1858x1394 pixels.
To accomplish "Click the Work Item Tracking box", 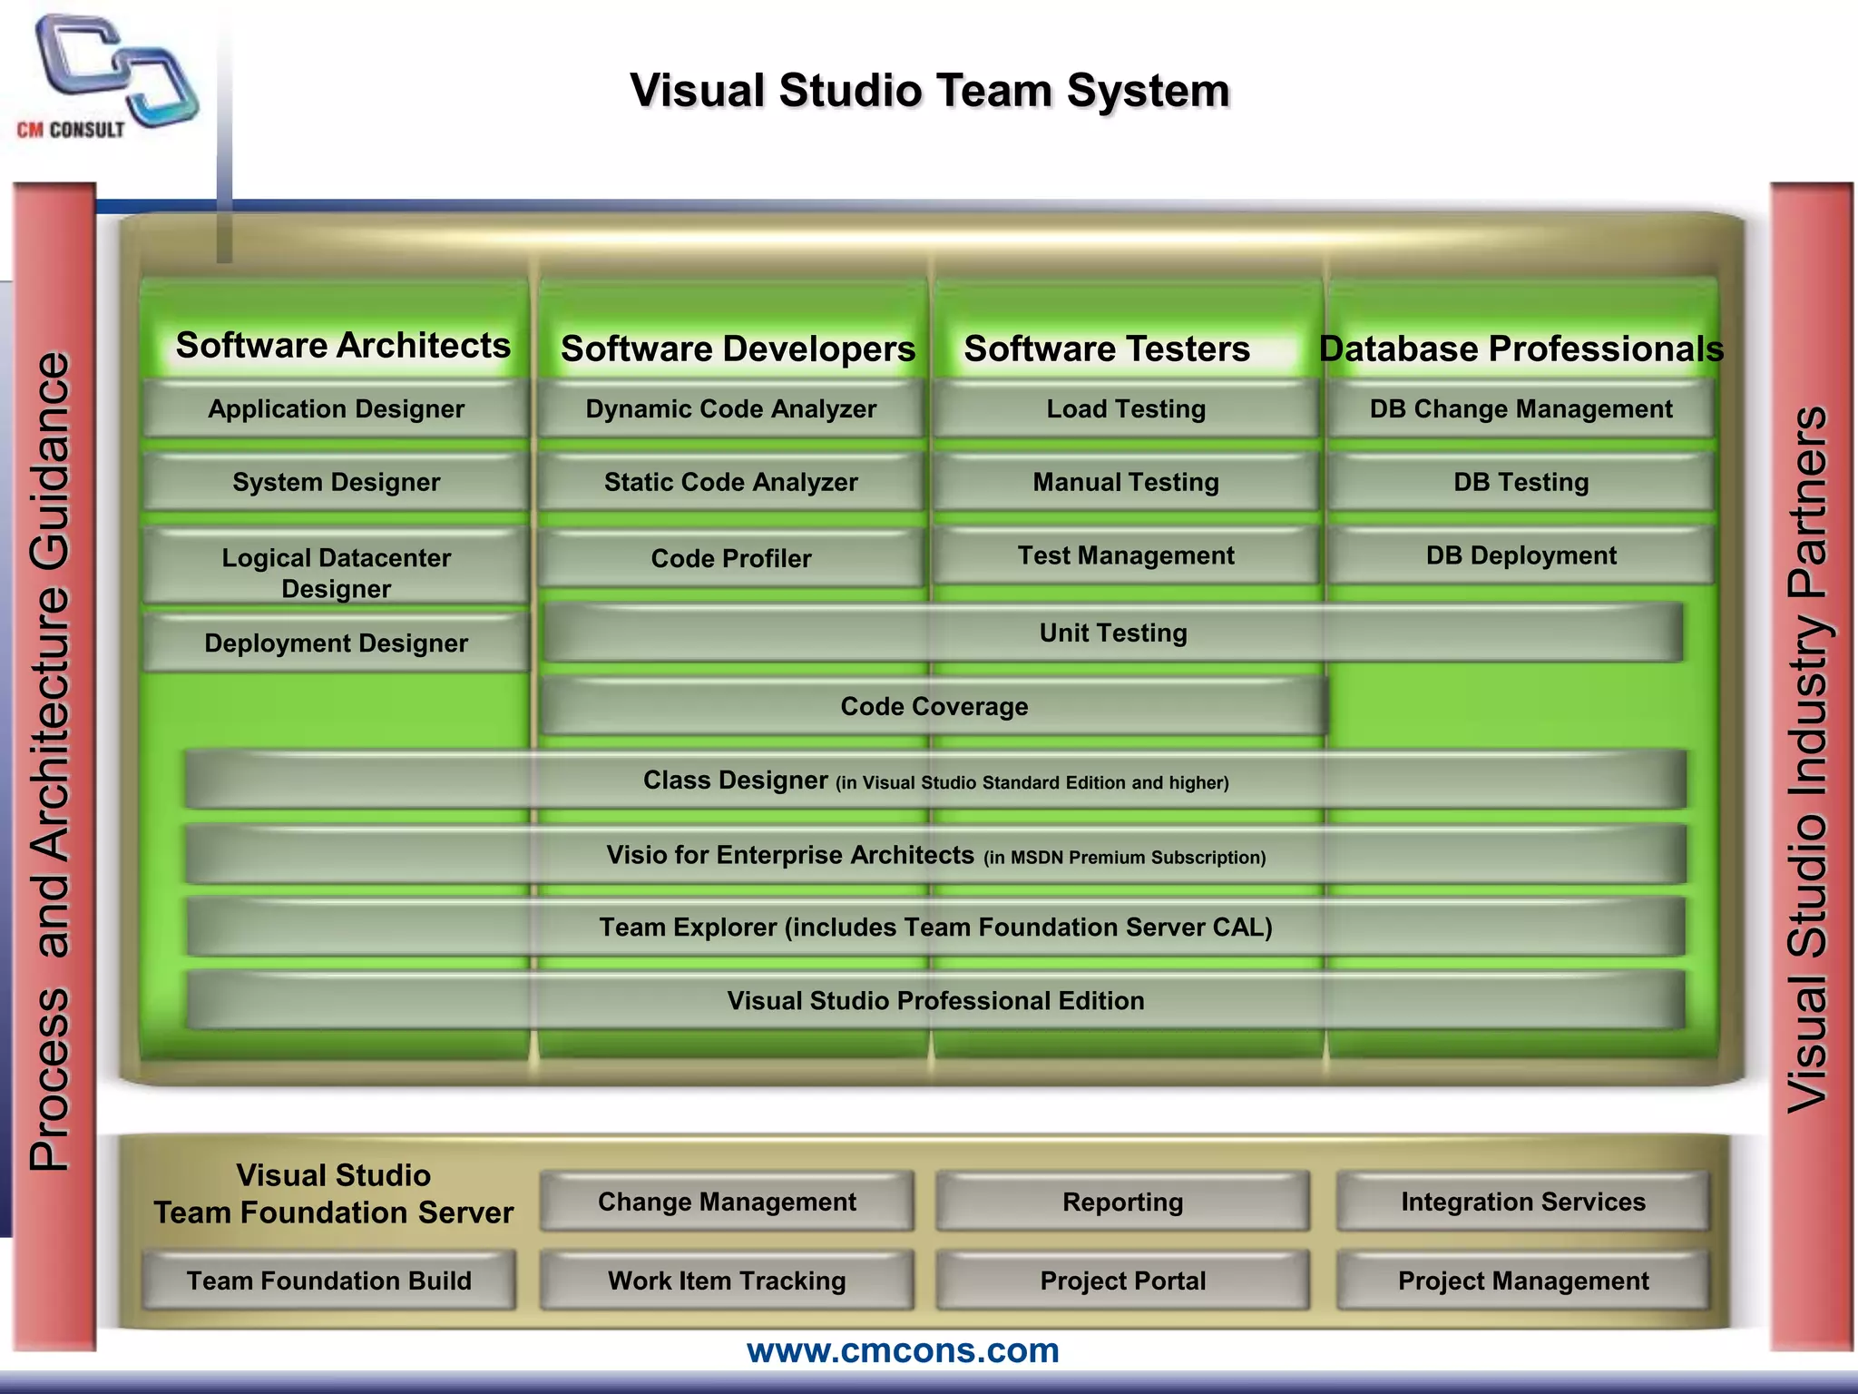I will (x=727, y=1281).
